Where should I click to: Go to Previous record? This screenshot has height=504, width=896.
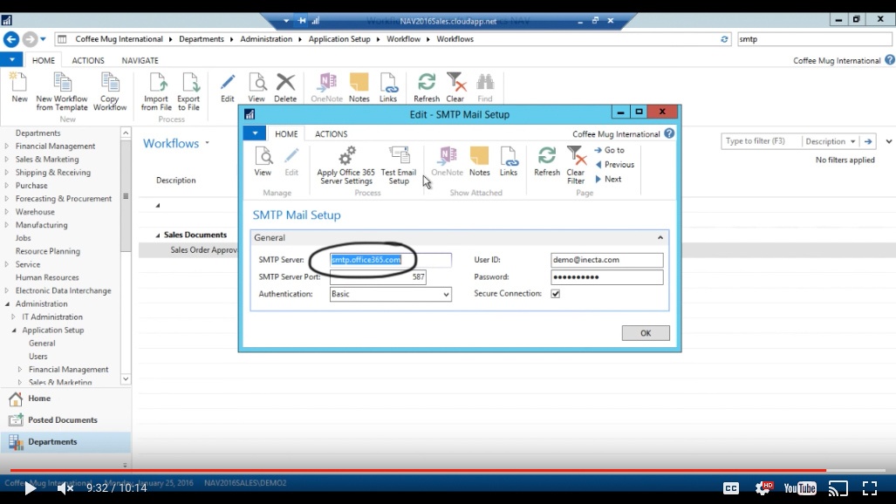tap(615, 165)
